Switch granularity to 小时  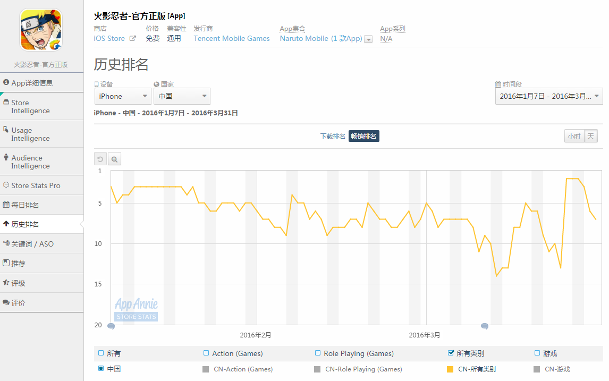pyautogui.click(x=574, y=137)
